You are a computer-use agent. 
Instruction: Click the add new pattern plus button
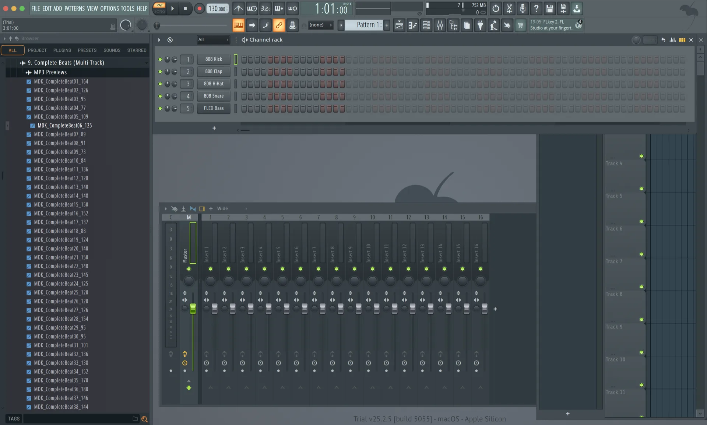coord(387,25)
